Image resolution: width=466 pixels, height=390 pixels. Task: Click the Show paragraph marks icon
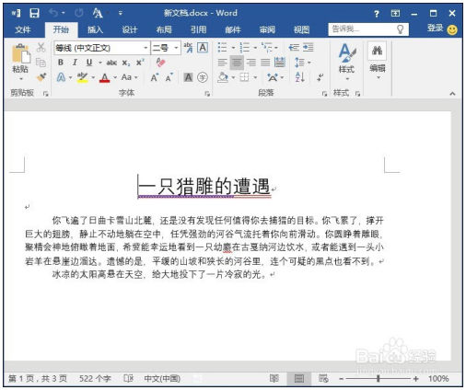coord(320,77)
